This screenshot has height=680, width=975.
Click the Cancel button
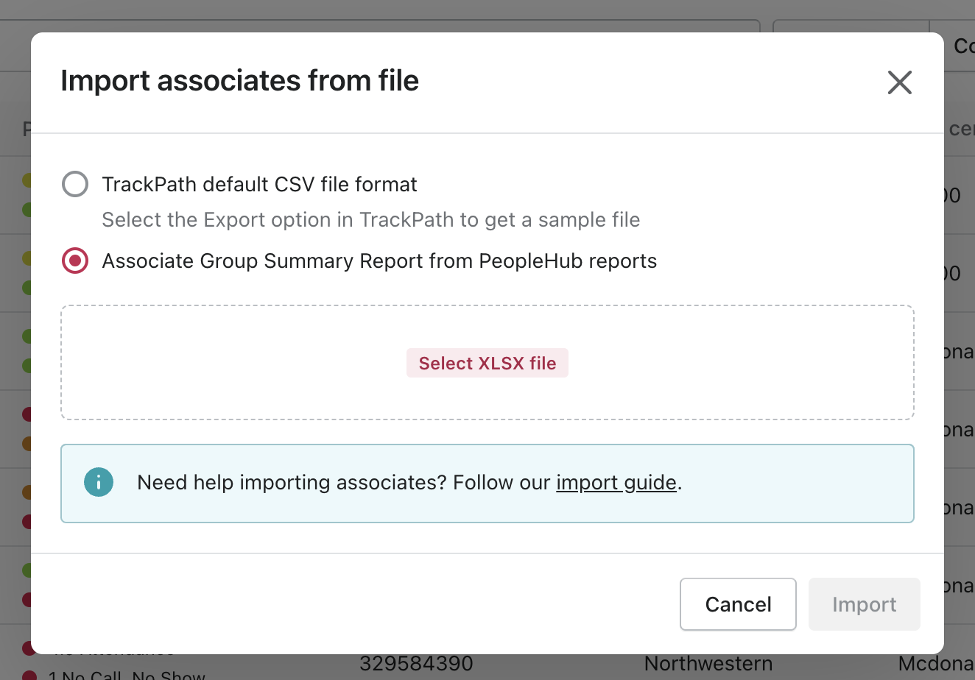738,604
